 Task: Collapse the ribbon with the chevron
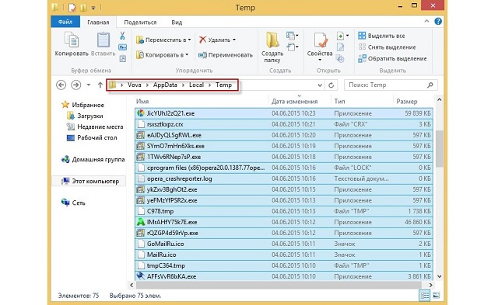pyautogui.click(x=426, y=21)
